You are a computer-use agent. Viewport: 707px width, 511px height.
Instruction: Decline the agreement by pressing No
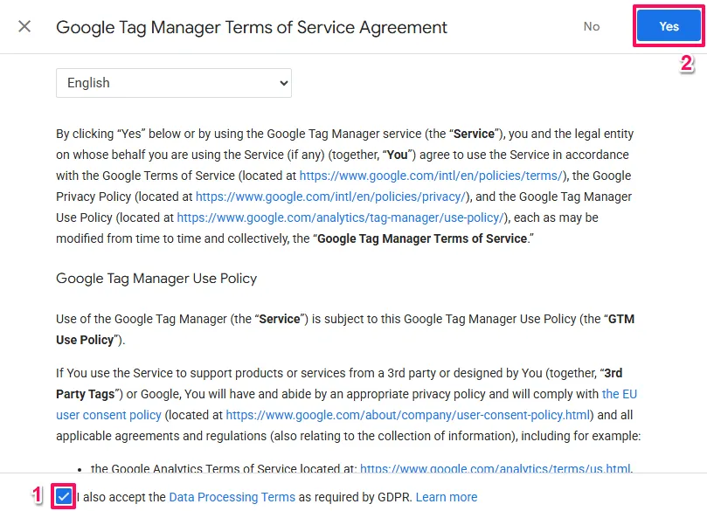[x=592, y=26]
